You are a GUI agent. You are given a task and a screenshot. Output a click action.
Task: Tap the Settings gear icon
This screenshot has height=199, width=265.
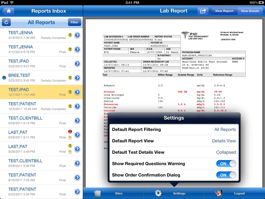point(158,193)
